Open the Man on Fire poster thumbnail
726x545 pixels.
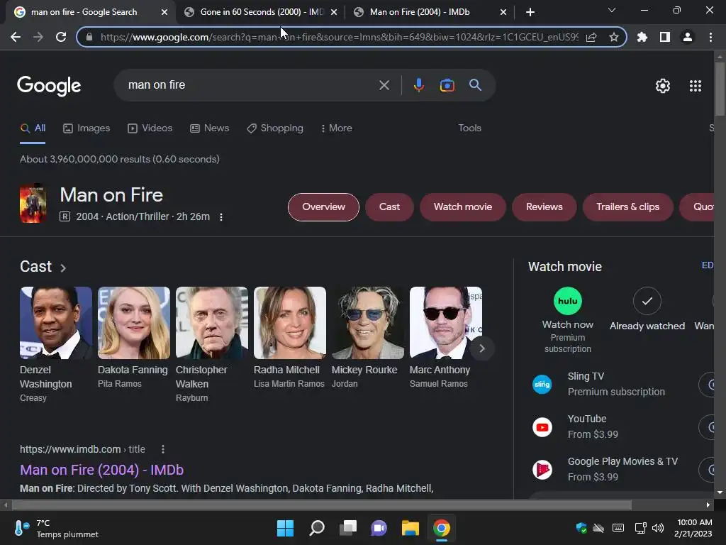click(33, 204)
